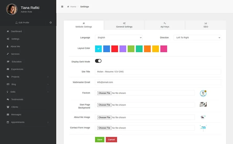Select the checked cyan layout color
The image size is (233, 144).
(x=98, y=49)
